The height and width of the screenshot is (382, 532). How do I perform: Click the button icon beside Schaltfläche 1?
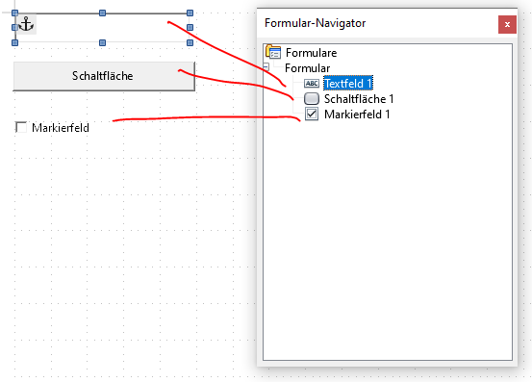[x=312, y=99]
